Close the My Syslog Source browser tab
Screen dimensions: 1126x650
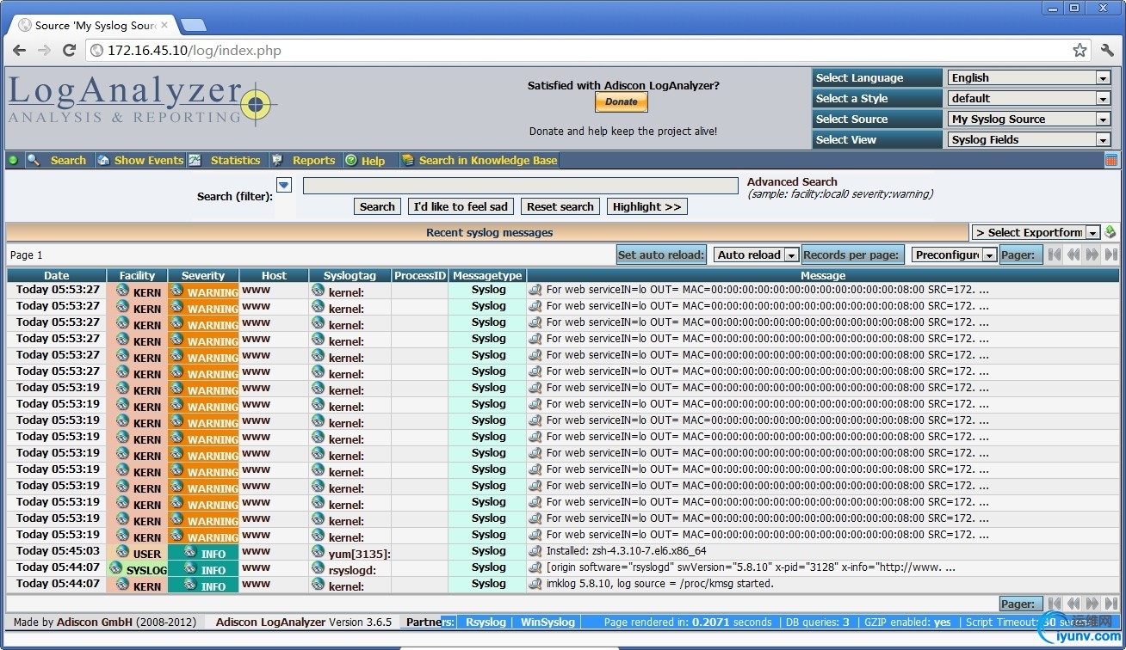pos(164,25)
